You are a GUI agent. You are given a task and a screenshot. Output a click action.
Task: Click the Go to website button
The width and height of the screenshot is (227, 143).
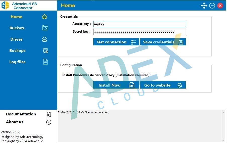(163, 85)
